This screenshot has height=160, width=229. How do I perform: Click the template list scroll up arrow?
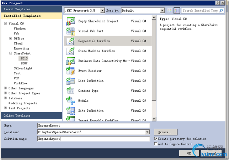[x=154, y=17]
